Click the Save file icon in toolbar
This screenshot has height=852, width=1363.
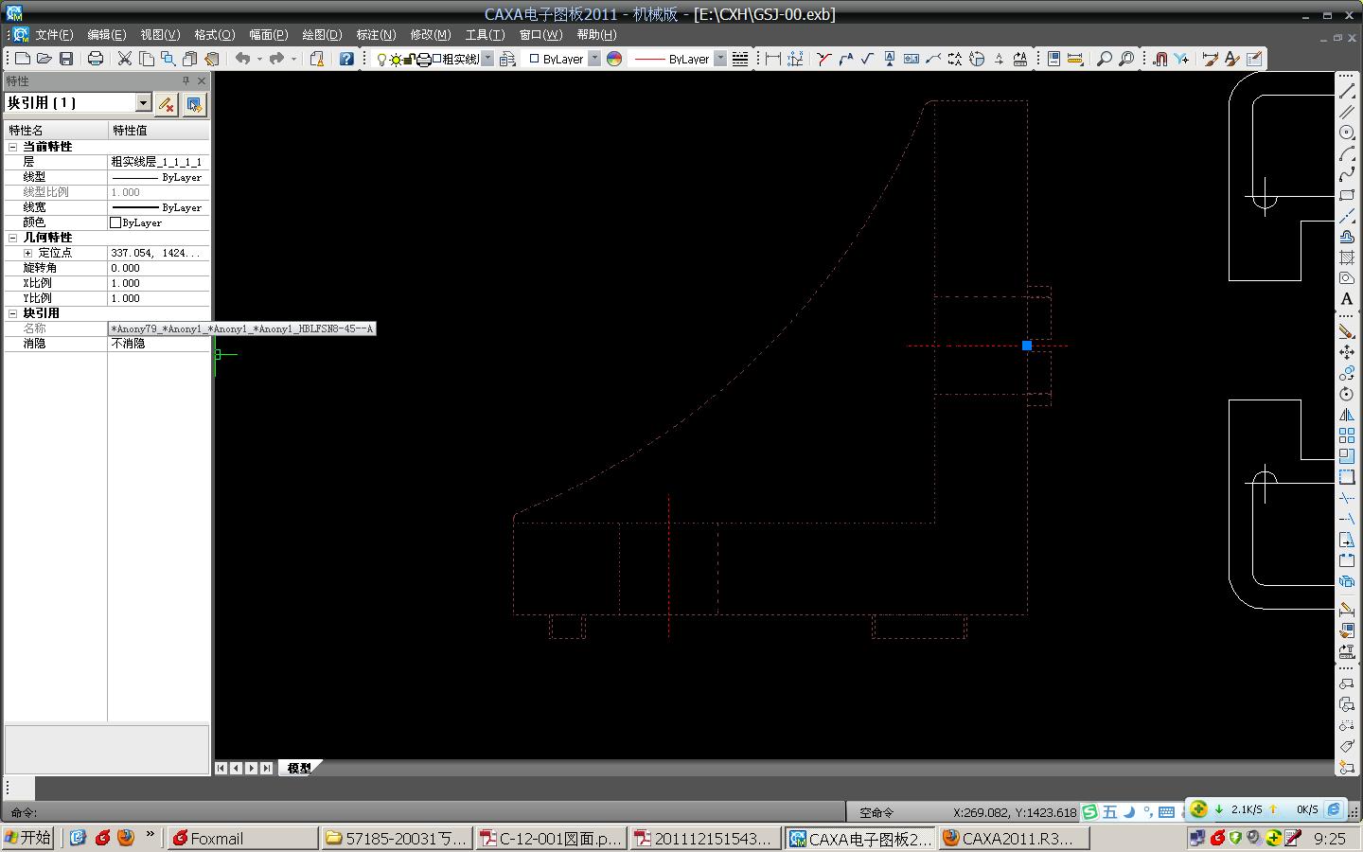click(x=66, y=59)
